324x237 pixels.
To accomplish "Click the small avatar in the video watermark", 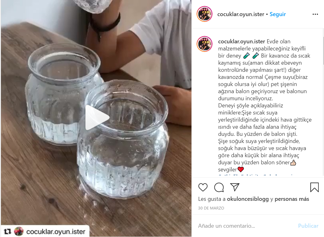I will pos(19,231).
